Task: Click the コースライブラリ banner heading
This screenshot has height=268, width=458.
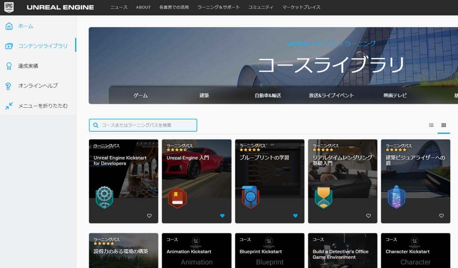Action: pos(331,65)
